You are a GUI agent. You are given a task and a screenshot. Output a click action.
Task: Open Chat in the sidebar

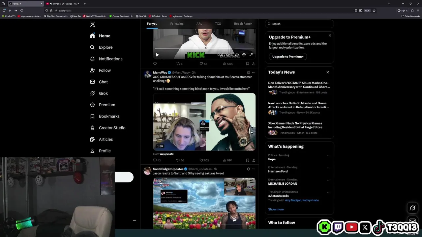[99, 82]
